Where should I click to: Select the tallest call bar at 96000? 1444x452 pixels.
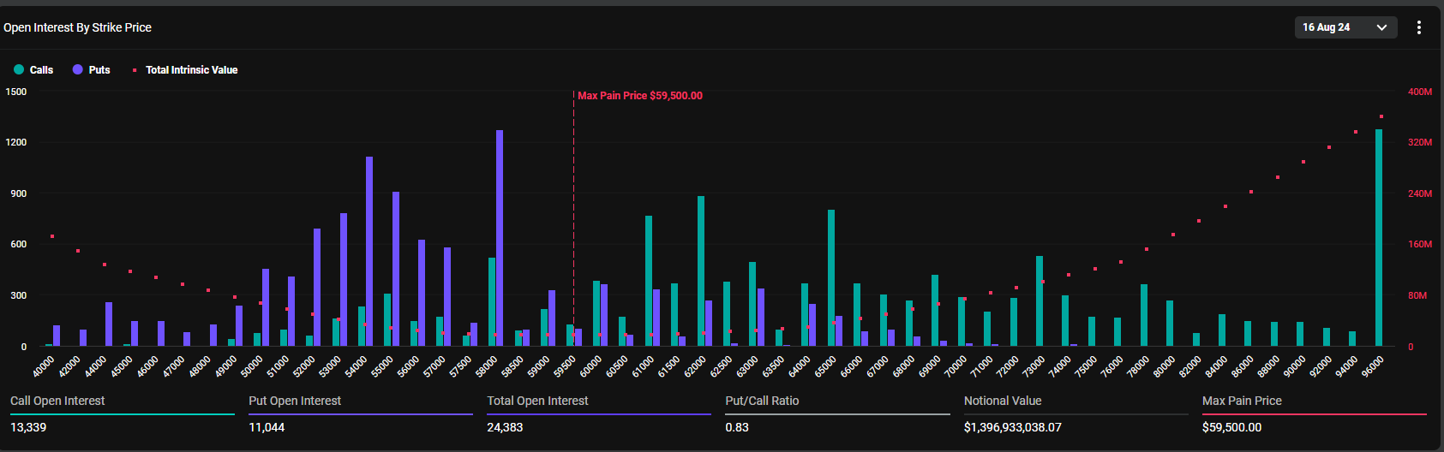click(1379, 238)
